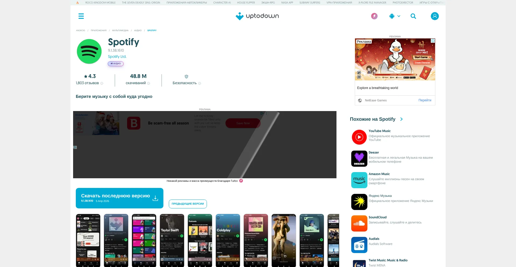Open Photodirector top link
Image resolution: width=516 pixels, height=267 pixels.
(403, 3)
